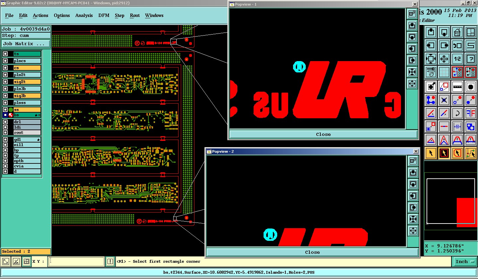
Task: Click the overview navigation map thumbnail
Action: pyautogui.click(x=451, y=201)
